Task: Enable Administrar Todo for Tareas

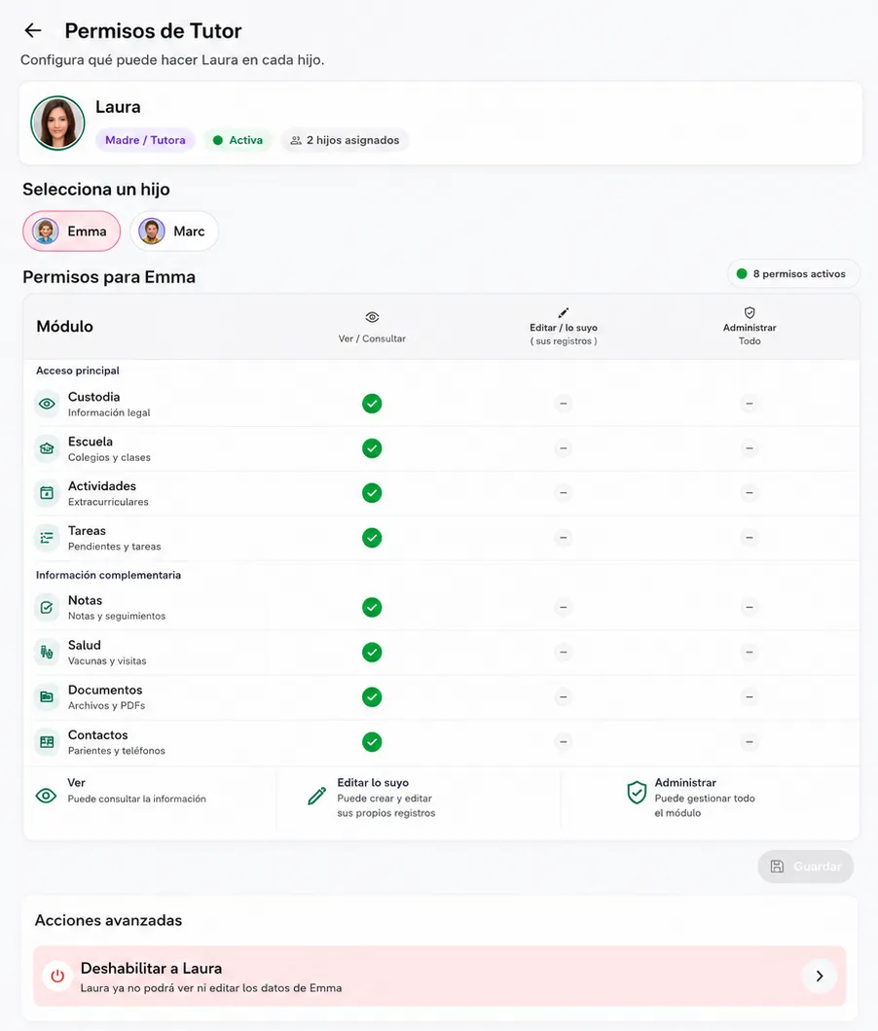Action: pyautogui.click(x=749, y=538)
